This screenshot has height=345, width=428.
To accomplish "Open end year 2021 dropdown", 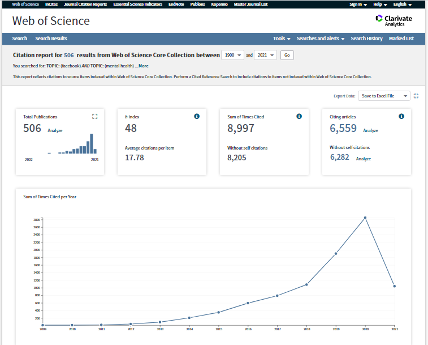I will pos(265,55).
